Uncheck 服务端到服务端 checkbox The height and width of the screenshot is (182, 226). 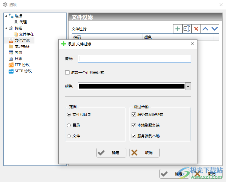134,115
